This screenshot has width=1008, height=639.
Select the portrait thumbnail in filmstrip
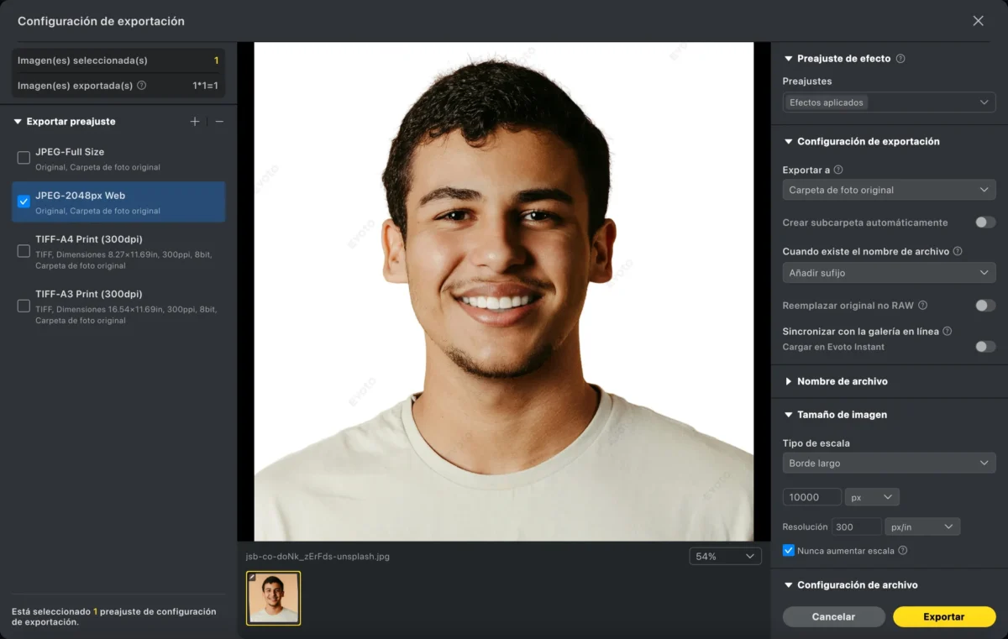[273, 599]
